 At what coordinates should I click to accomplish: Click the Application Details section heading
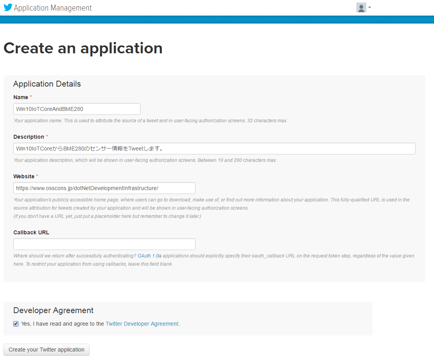tap(47, 84)
